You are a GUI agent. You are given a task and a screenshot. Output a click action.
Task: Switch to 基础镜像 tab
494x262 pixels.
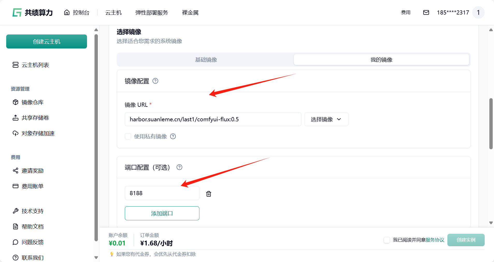coord(206,60)
